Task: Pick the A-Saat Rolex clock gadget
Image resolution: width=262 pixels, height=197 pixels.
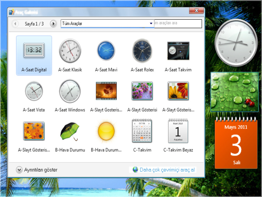Action: [x=142, y=56]
